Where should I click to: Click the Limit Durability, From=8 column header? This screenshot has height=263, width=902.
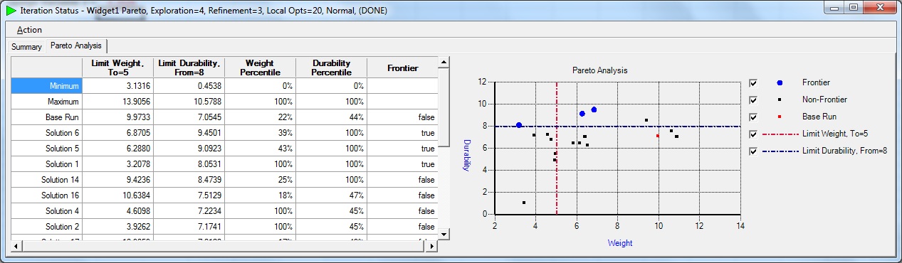(x=189, y=68)
